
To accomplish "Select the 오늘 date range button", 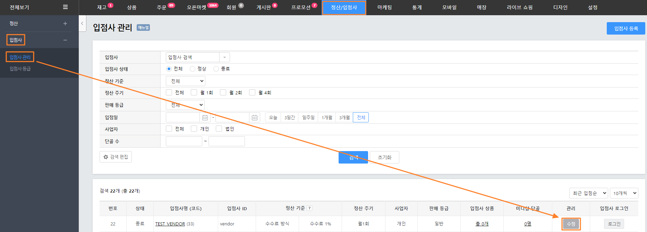I will point(273,118).
